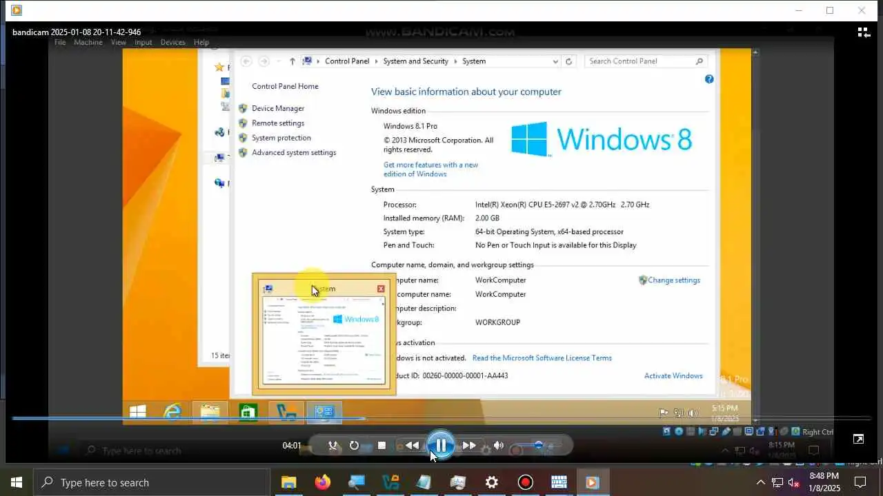Switch the player to full screen view
The image size is (883, 496).
[x=858, y=439]
